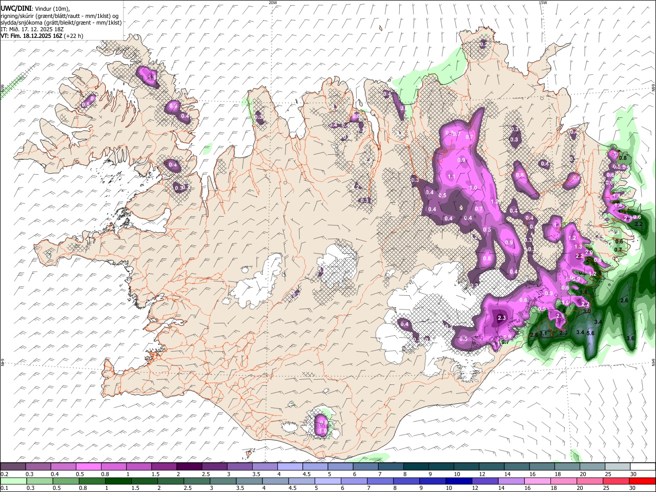Screen dimensions: 656x492
Task: Click the UWC/DINI model title
Action: click(x=16, y=8)
